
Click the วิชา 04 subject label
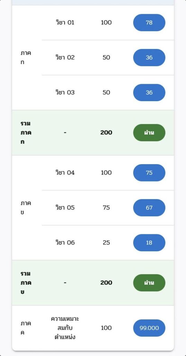pos(65,173)
